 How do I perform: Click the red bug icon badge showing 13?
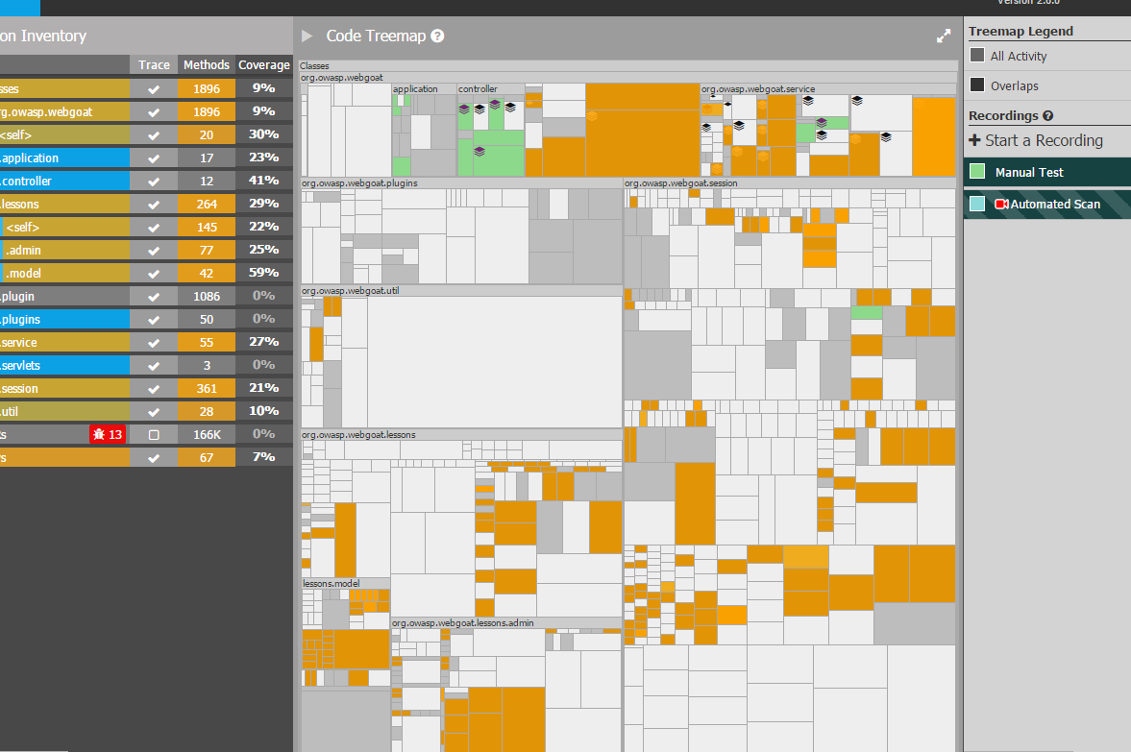pyautogui.click(x=108, y=434)
